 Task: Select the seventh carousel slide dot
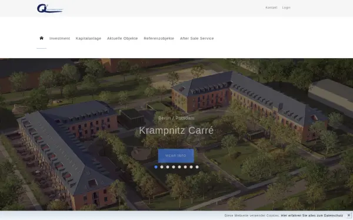coord(191,167)
